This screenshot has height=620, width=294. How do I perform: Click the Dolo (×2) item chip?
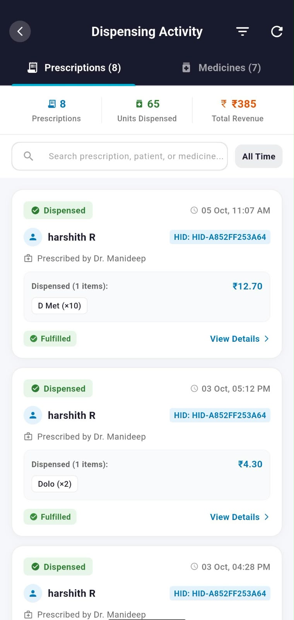click(55, 484)
